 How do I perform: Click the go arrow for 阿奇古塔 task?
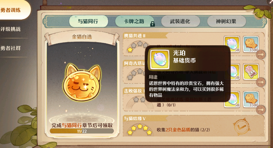[261, 82]
